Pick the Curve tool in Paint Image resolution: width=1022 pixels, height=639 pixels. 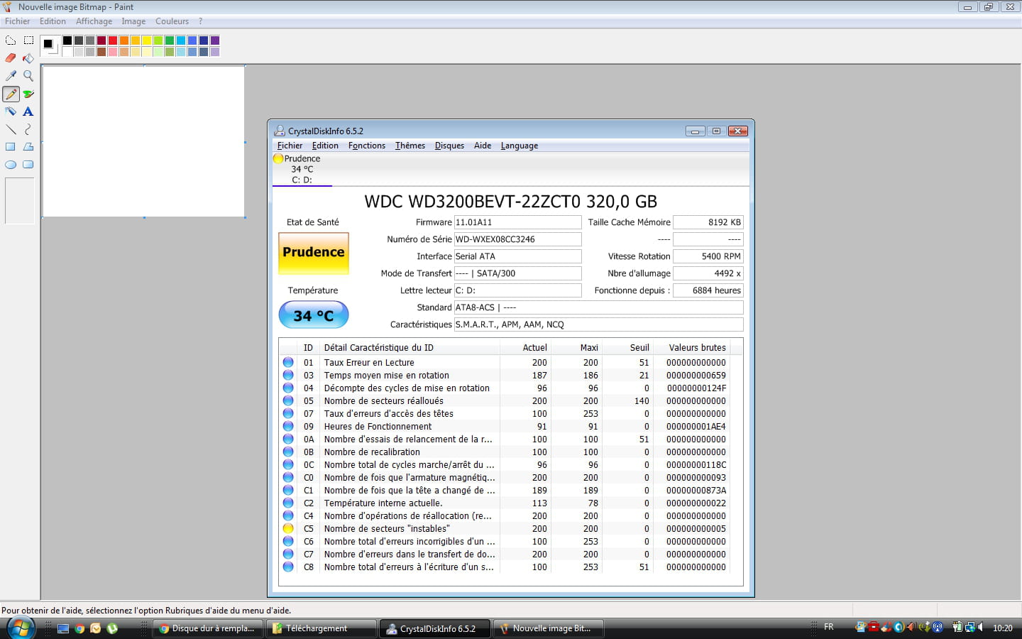(28, 129)
